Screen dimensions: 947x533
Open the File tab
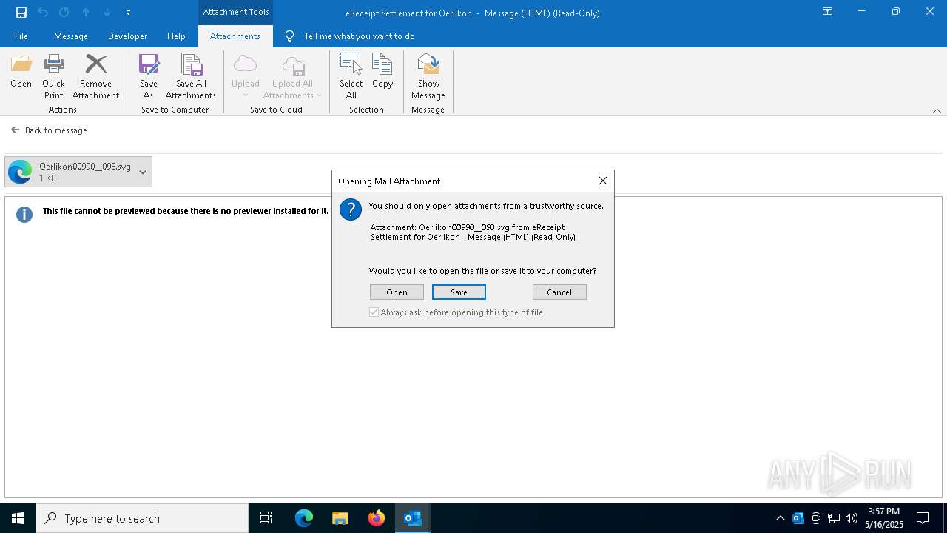point(21,36)
